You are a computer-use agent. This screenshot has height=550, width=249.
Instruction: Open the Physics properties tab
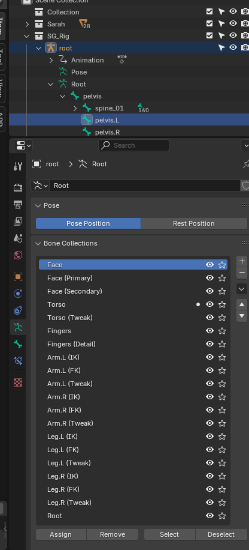point(18,293)
